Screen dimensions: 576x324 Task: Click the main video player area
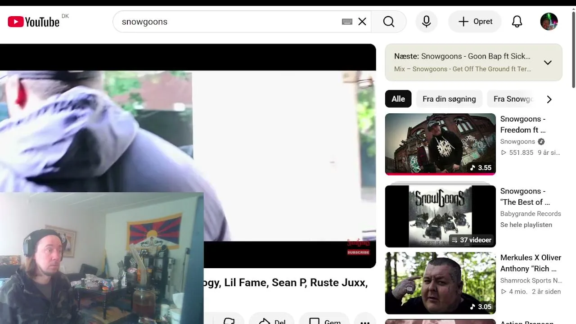[188, 156]
